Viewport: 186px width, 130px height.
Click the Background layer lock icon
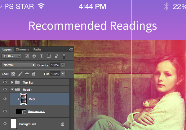click(63, 124)
